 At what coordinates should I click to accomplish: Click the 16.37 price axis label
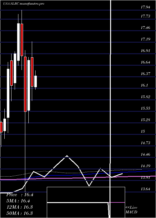pos(145,74)
